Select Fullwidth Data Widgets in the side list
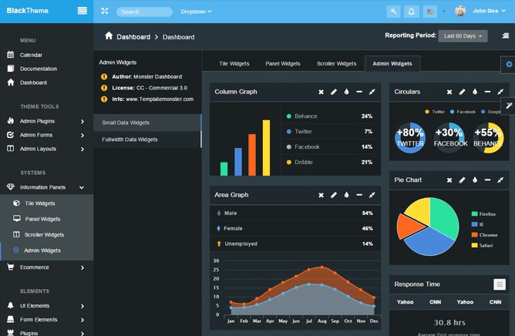Screen dimensions: 515x336 130,139
